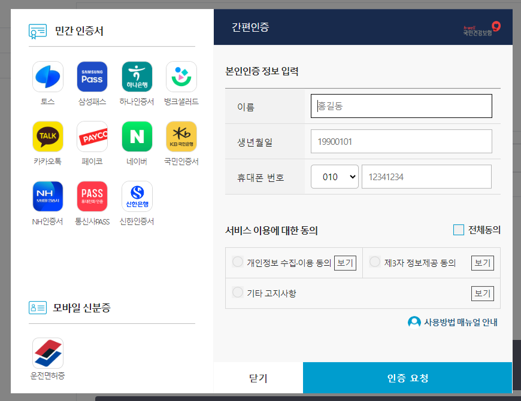521x401 pixels.
Task: Click the 삼성패스 label text
Action: [92, 102]
